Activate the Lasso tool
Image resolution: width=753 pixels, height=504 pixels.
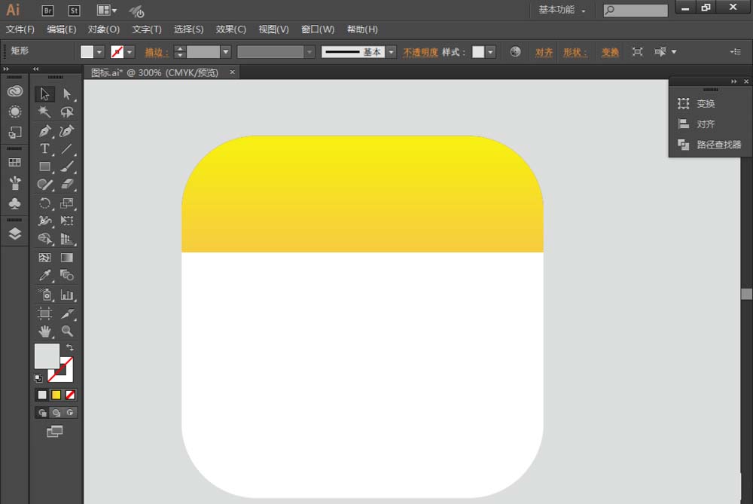click(67, 112)
